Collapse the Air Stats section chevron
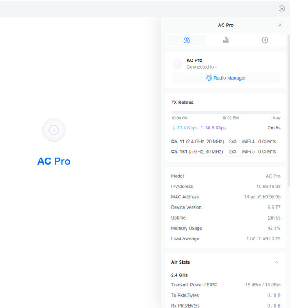 click(276, 262)
